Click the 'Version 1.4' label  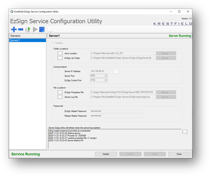(x=186, y=18)
